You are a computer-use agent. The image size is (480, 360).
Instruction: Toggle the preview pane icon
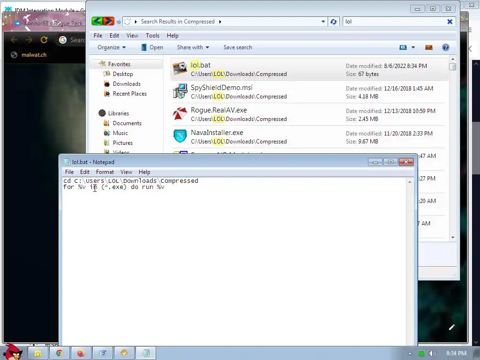(428, 47)
